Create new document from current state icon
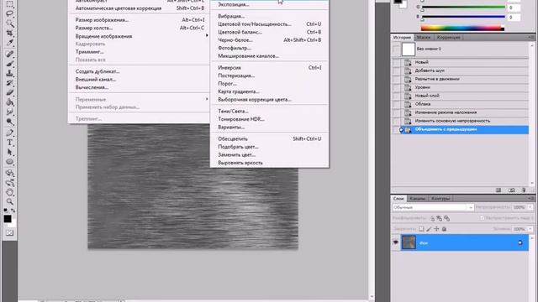This screenshot has width=538, height=302. (x=498, y=190)
